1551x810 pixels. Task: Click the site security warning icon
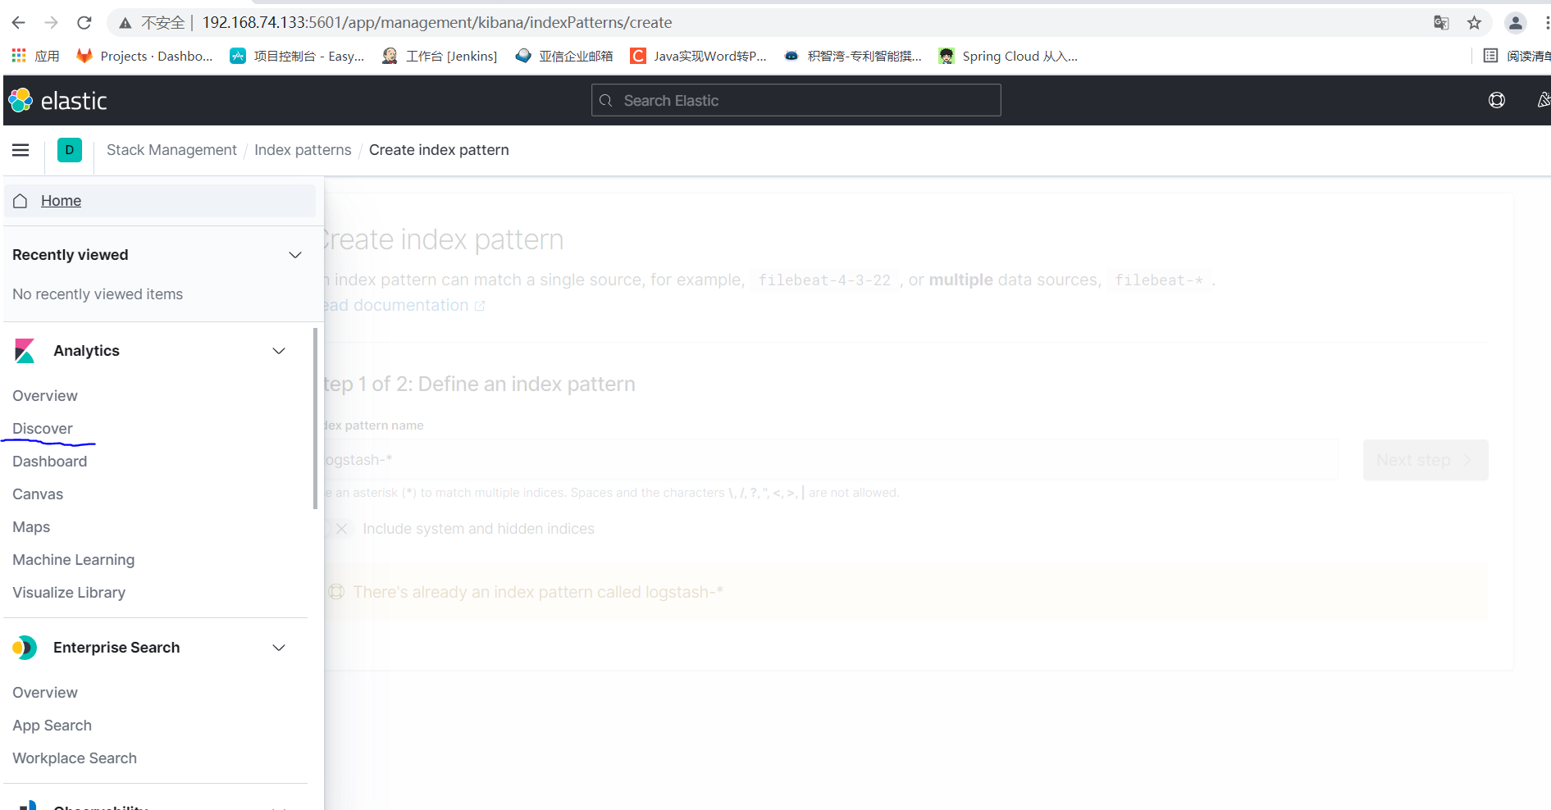[x=125, y=23]
